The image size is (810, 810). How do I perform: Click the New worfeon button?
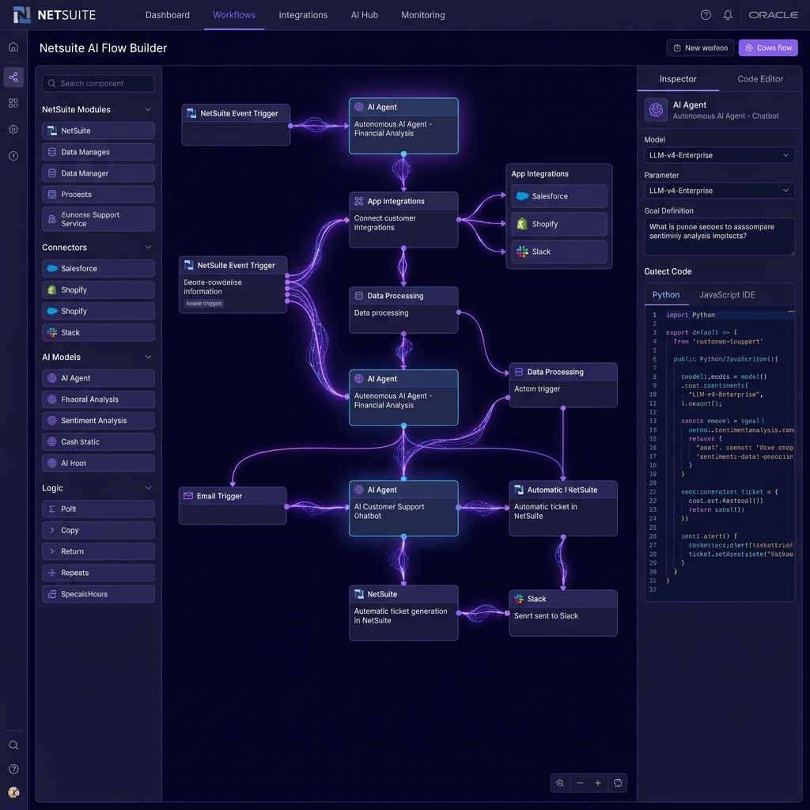tap(701, 47)
